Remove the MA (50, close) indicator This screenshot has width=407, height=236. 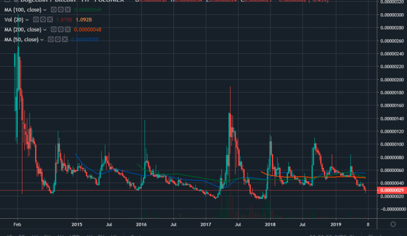click(65, 39)
